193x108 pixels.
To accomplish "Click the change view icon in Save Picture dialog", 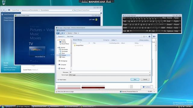I will click(144, 37).
